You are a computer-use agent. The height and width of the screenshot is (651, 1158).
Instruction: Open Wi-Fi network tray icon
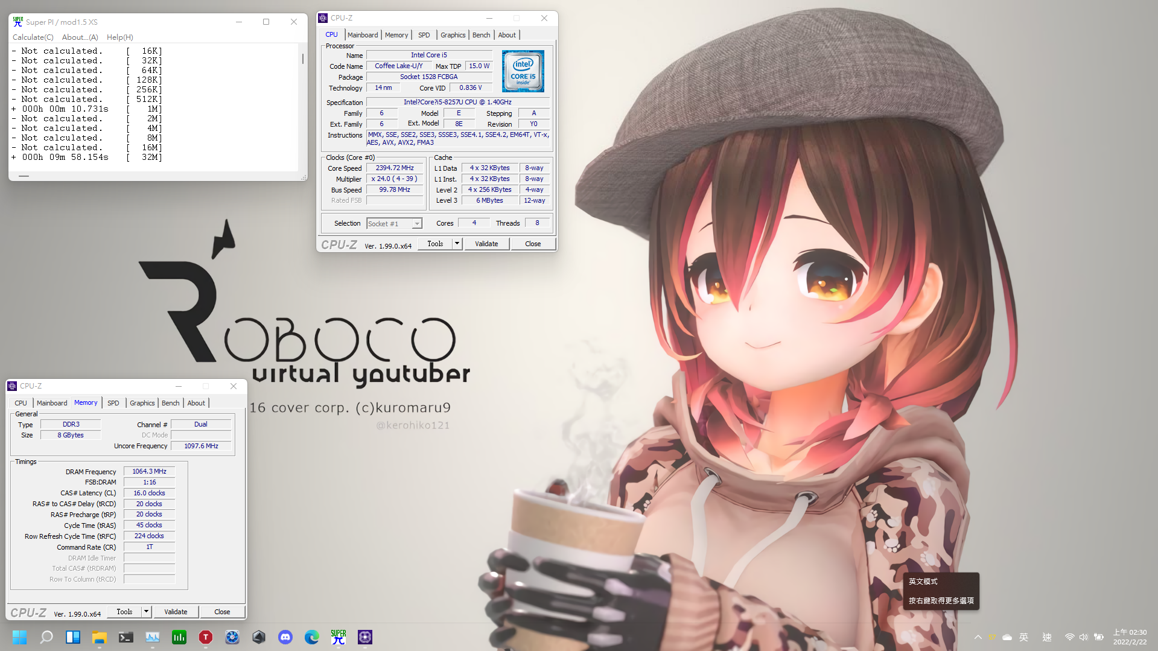(x=1070, y=637)
